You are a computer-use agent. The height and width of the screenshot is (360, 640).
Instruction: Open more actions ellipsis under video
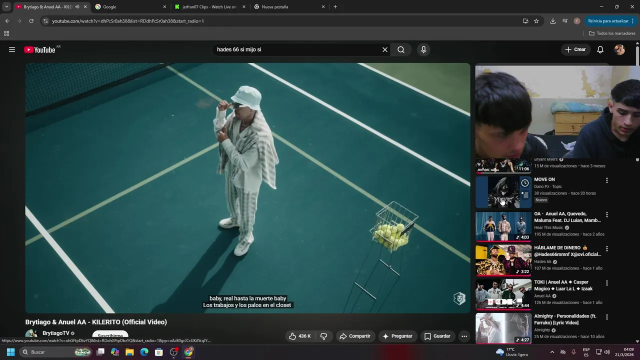(464, 336)
